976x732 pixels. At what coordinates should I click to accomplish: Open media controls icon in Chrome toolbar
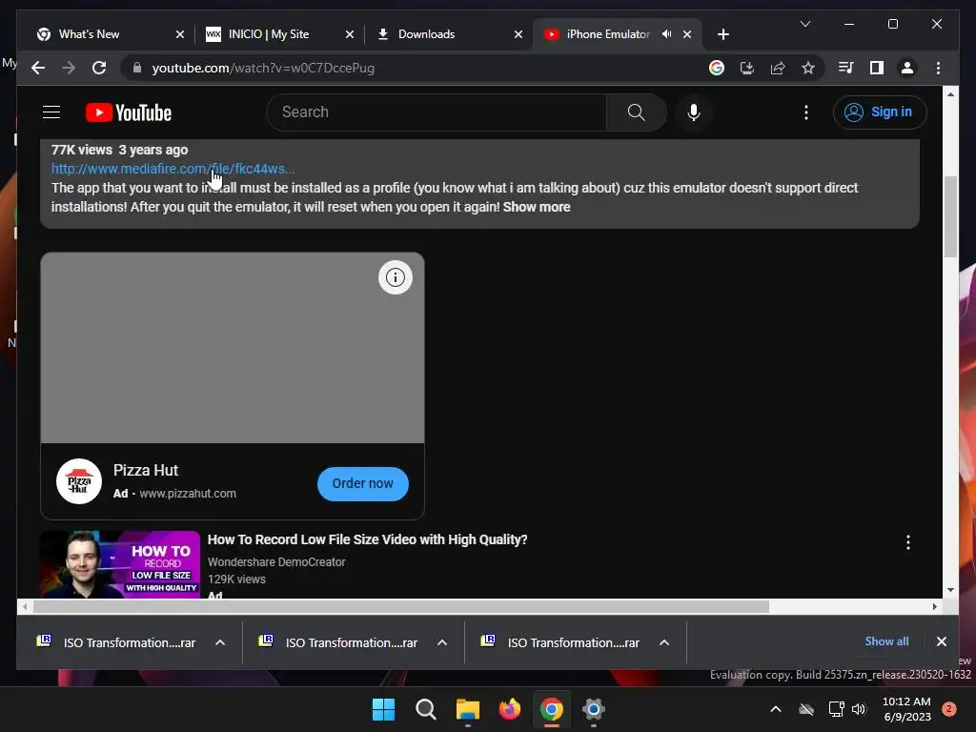[846, 68]
